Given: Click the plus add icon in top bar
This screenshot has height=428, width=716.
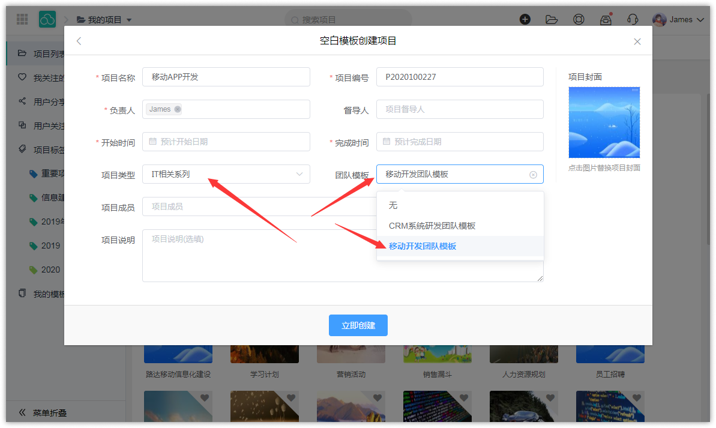Looking at the screenshot, I should (x=525, y=19).
